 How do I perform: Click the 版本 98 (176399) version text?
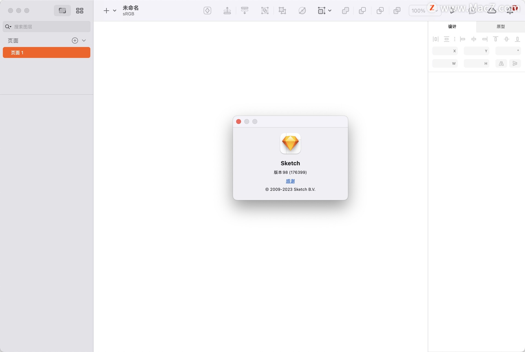point(290,172)
